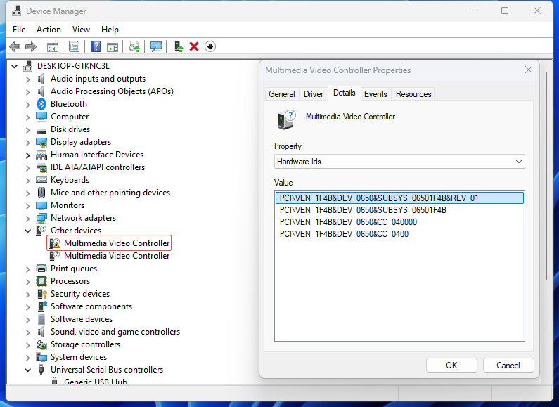
Task: Click the Back arrow in the toolbar
Action: [x=15, y=46]
